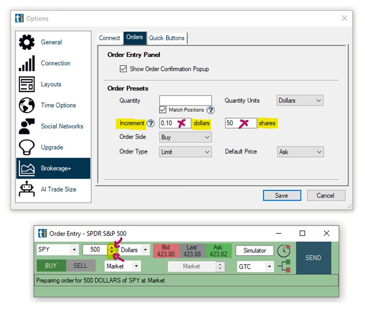Image resolution: width=365 pixels, height=309 pixels.
Task: Open the Order Side Buy dropdown
Action: click(x=185, y=138)
